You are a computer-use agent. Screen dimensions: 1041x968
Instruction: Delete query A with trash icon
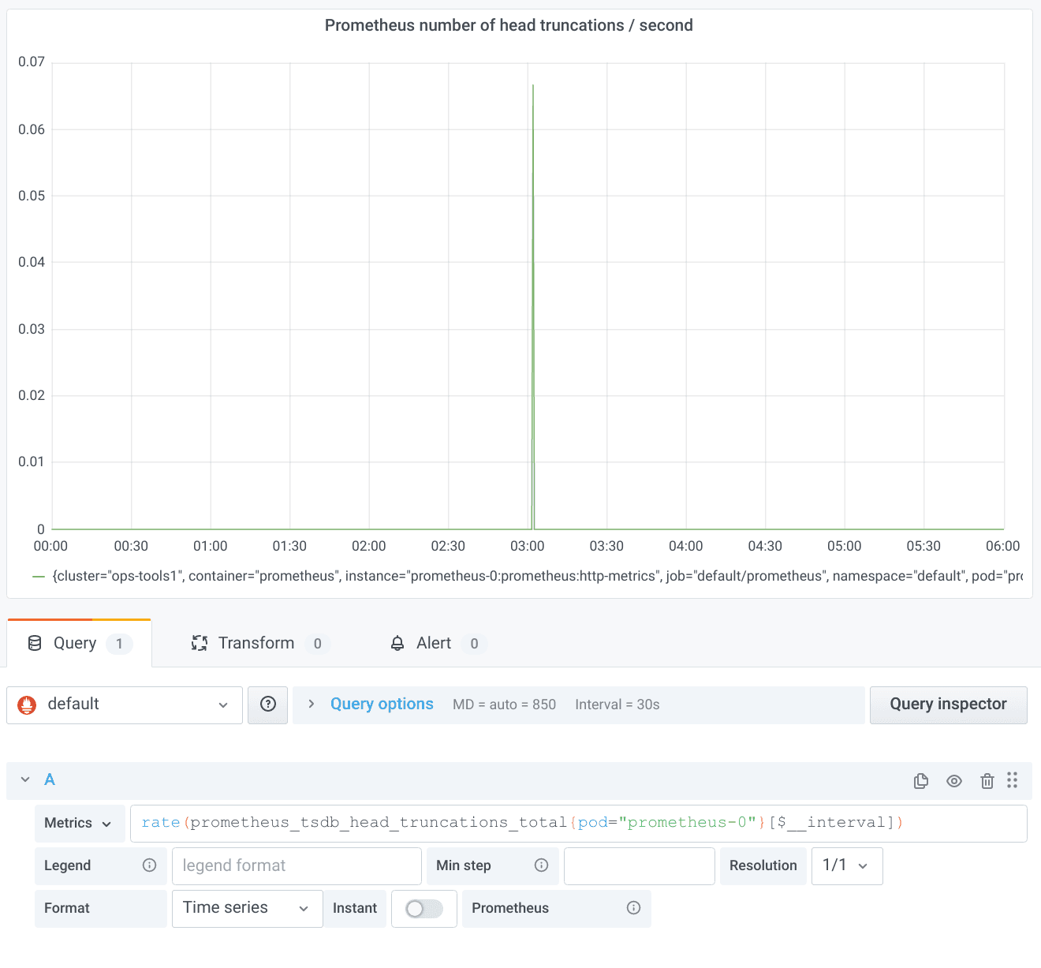coord(987,781)
